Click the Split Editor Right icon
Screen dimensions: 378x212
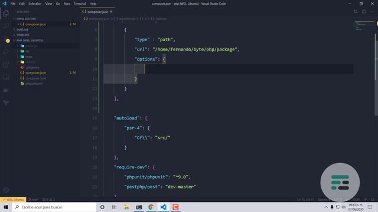pyautogui.click(x=364, y=12)
